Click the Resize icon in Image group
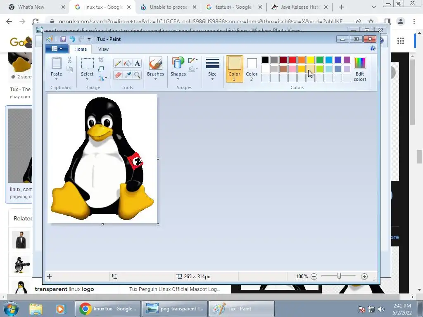Image resolution: width=423 pixels, height=317 pixels. (x=101, y=69)
